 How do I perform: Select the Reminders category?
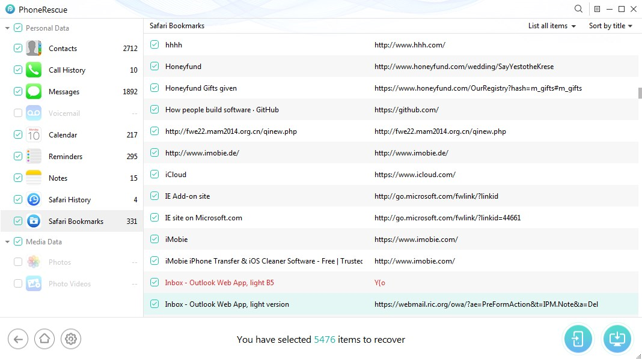72,157
